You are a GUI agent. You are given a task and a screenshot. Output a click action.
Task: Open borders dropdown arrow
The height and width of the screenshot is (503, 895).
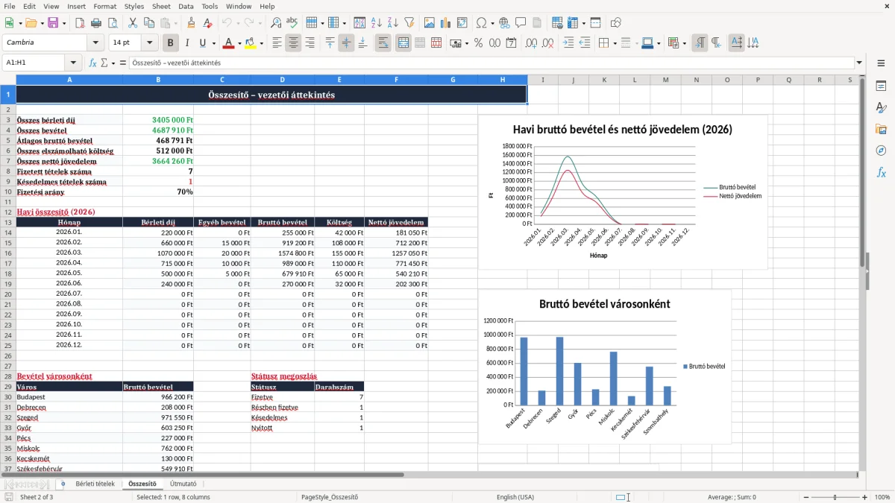(x=615, y=43)
